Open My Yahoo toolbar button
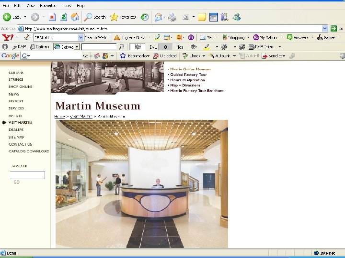345x258 pixels. (265, 38)
